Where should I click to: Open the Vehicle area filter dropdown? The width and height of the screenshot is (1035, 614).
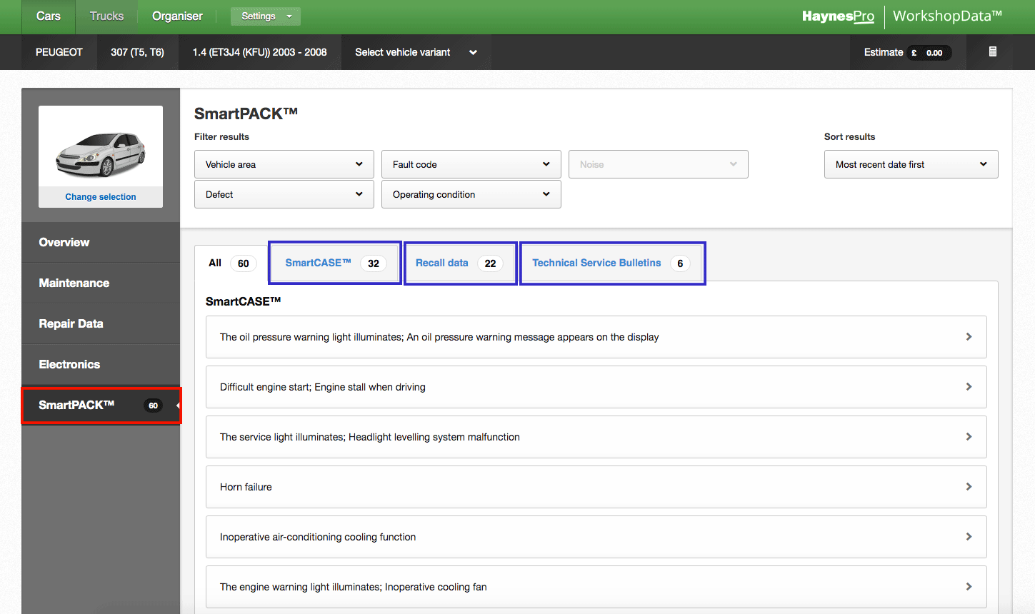[x=284, y=164]
